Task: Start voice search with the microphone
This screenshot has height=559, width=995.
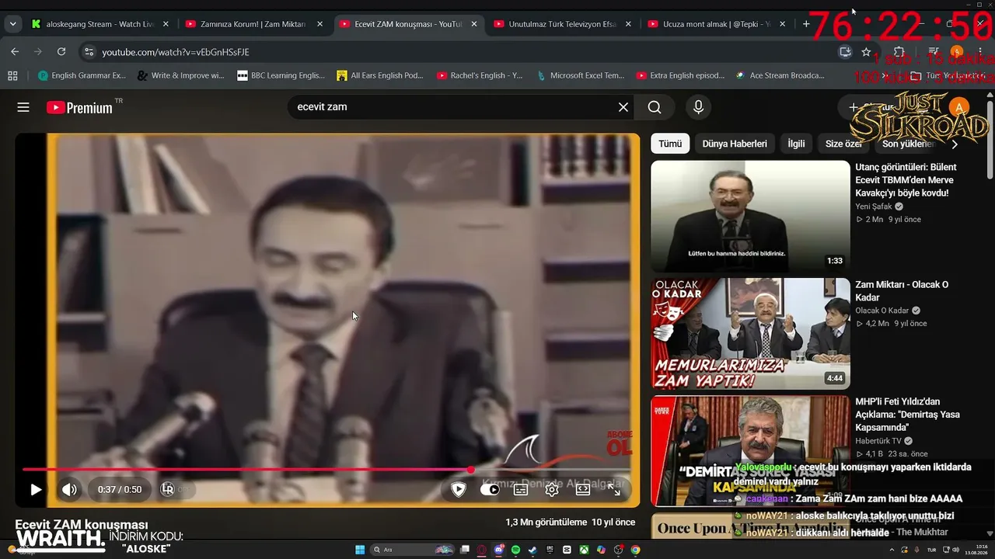Action: coord(698,107)
